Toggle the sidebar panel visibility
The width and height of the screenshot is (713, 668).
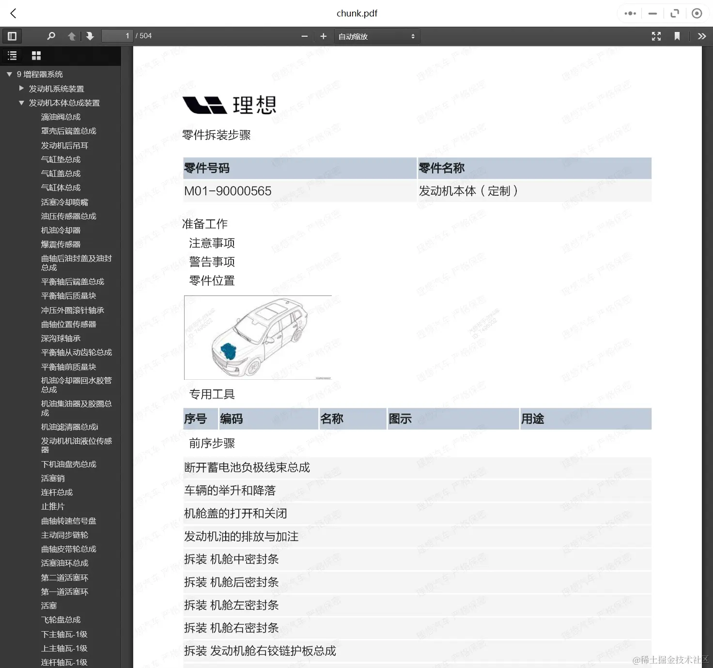point(12,36)
